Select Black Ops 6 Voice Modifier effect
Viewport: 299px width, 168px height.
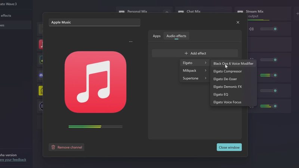click(233, 63)
